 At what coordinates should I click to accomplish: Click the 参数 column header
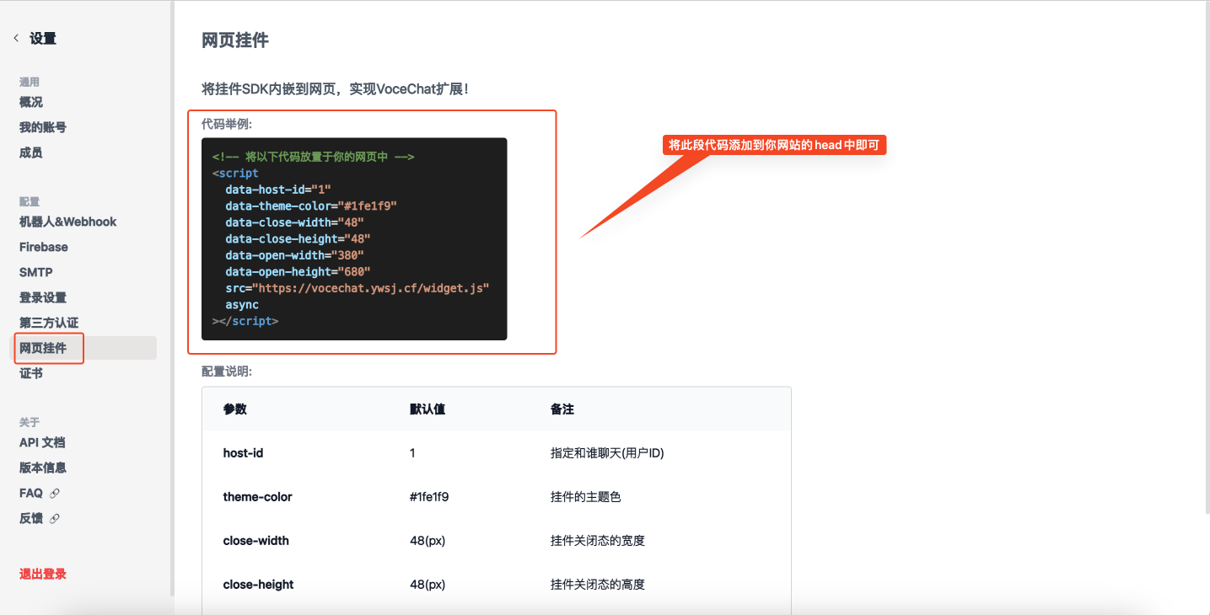[x=235, y=409]
